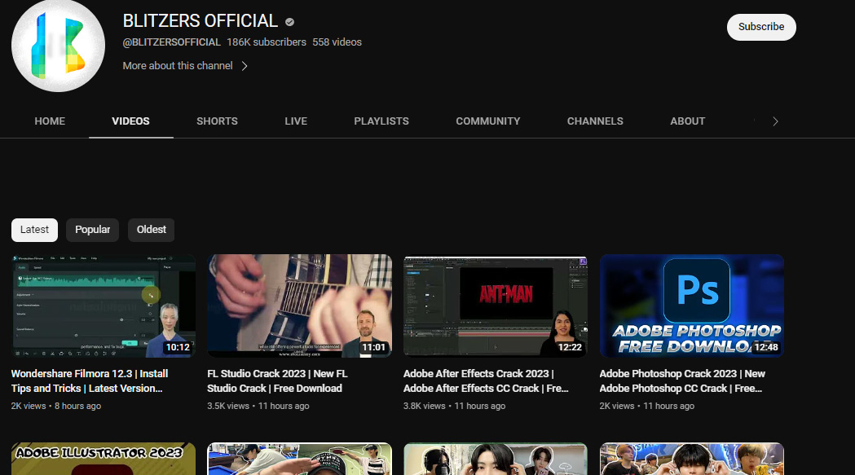Click the 12:22 duration badge

pos(570,347)
